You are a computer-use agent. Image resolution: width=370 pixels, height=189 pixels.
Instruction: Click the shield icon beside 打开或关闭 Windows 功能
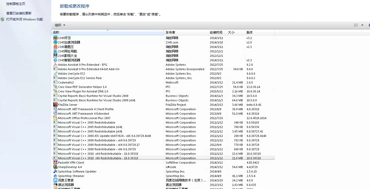point(2,19)
